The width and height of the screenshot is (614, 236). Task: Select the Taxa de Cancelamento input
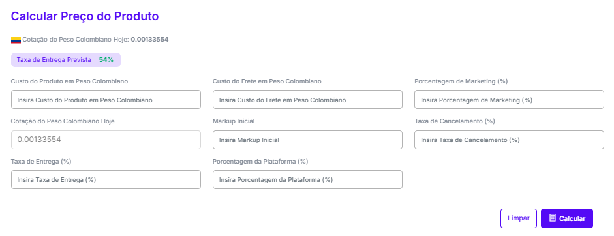click(509, 140)
